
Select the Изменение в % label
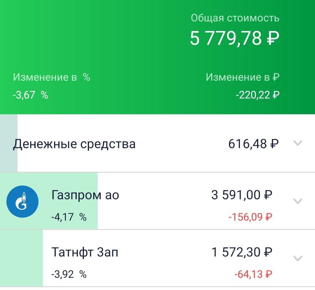coord(51,77)
